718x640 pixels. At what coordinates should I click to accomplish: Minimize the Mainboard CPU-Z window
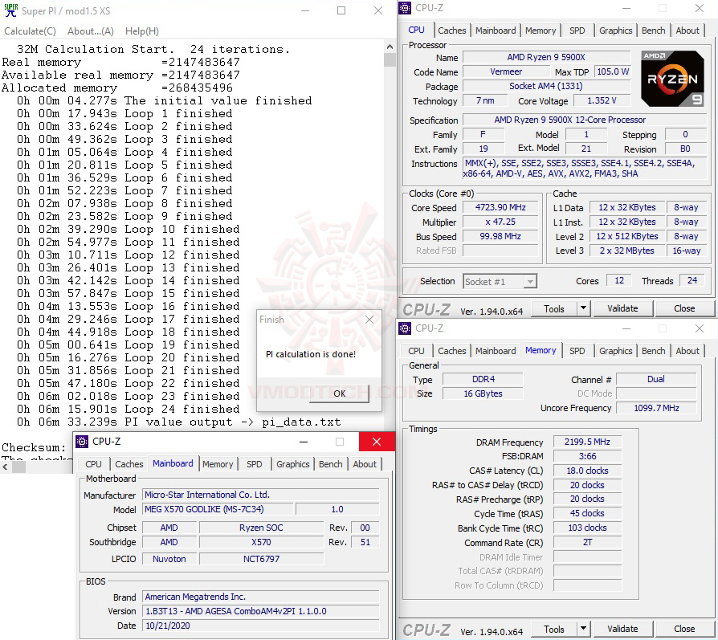point(303,442)
